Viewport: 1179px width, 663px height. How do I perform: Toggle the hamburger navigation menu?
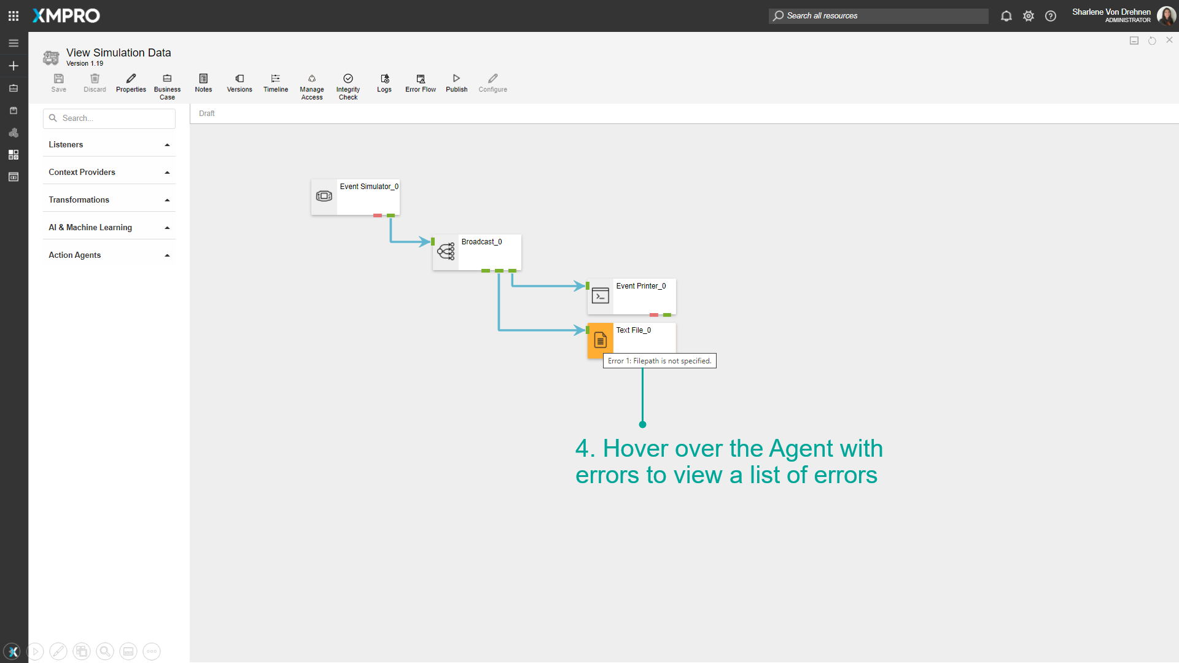14,44
